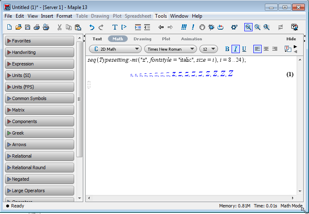Click the Hide button in context bar
309x214 pixels.
[291, 39]
